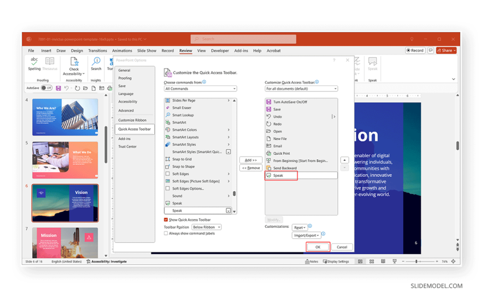The width and height of the screenshot is (482, 298).
Task: Click the Add >> button
Action: [251, 160]
